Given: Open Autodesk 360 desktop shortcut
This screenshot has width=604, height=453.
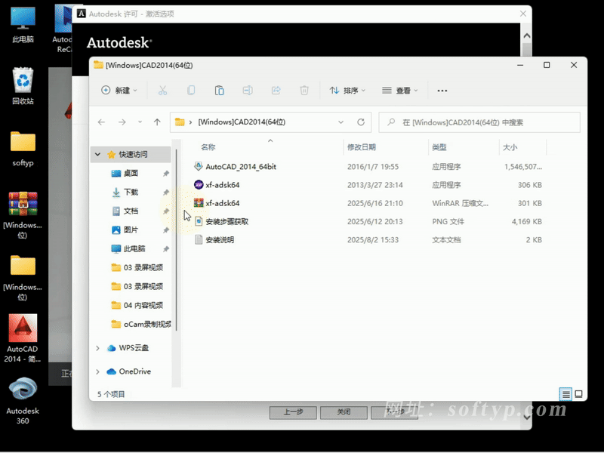Looking at the screenshot, I should 23,401.
